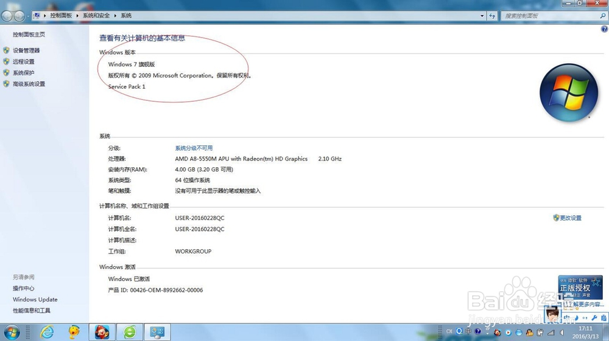Screen dimensions: 609x341
Task: Click the CH language indicator in taskbar
Action: 449,331
